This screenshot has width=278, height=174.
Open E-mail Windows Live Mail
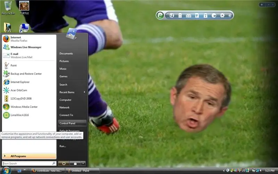(x=29, y=55)
